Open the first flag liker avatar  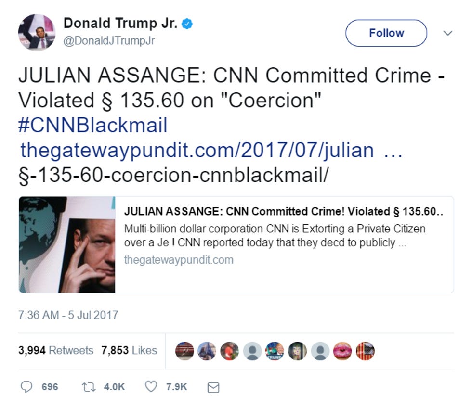pyautogui.click(x=184, y=351)
